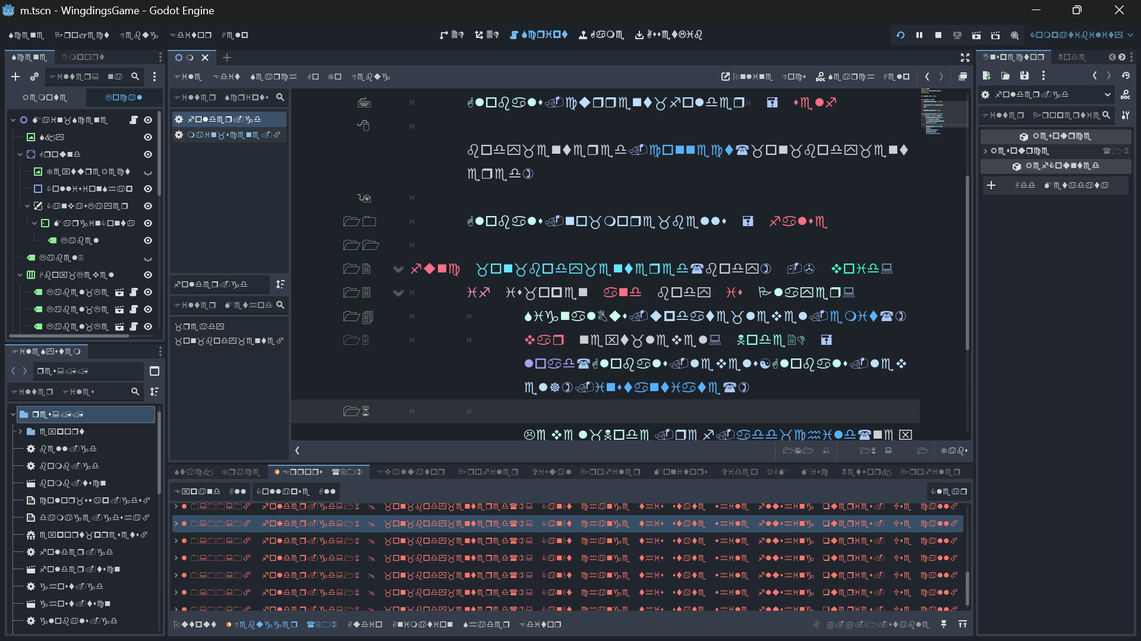
Task: Collapse the Hbox_Level node
Action: pos(20,275)
